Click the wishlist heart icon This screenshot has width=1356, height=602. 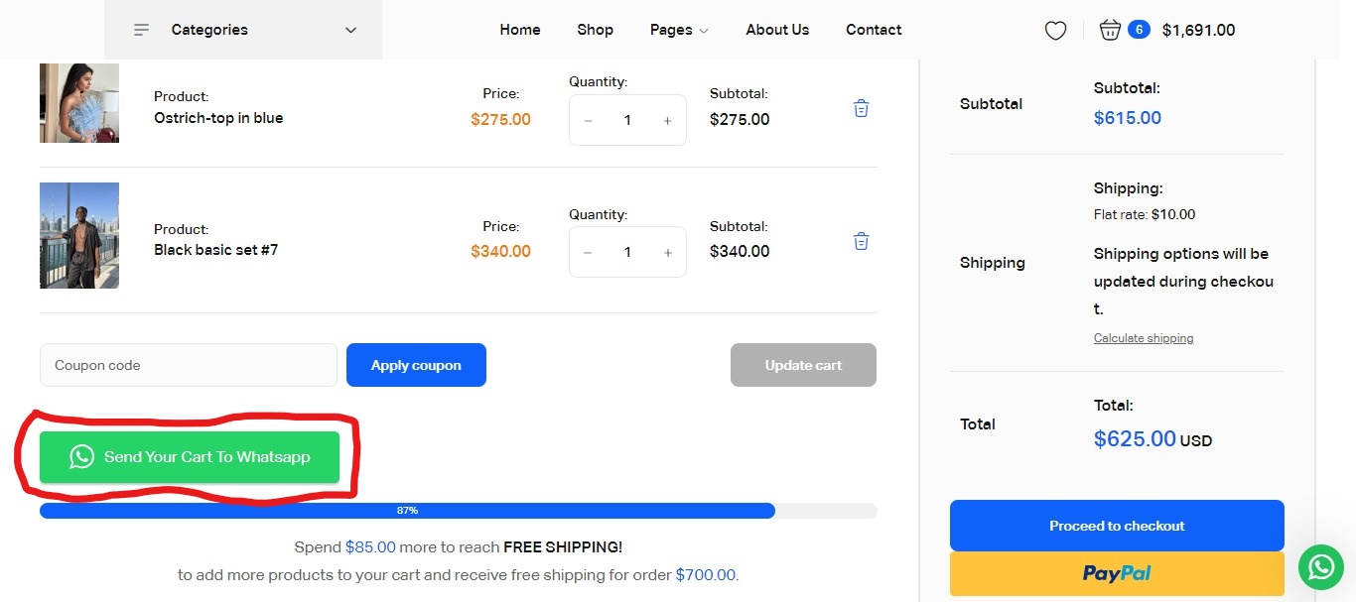click(1055, 31)
